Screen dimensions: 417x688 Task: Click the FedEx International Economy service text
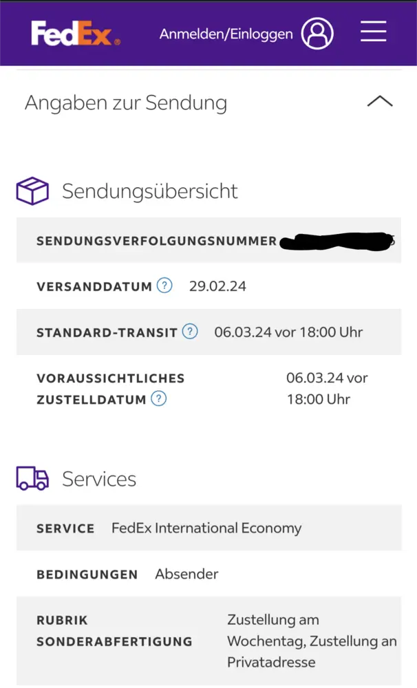(206, 528)
